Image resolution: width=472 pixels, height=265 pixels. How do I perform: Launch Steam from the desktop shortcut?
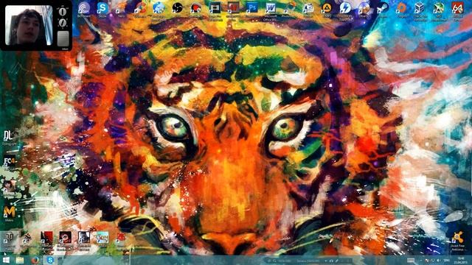pos(383,8)
